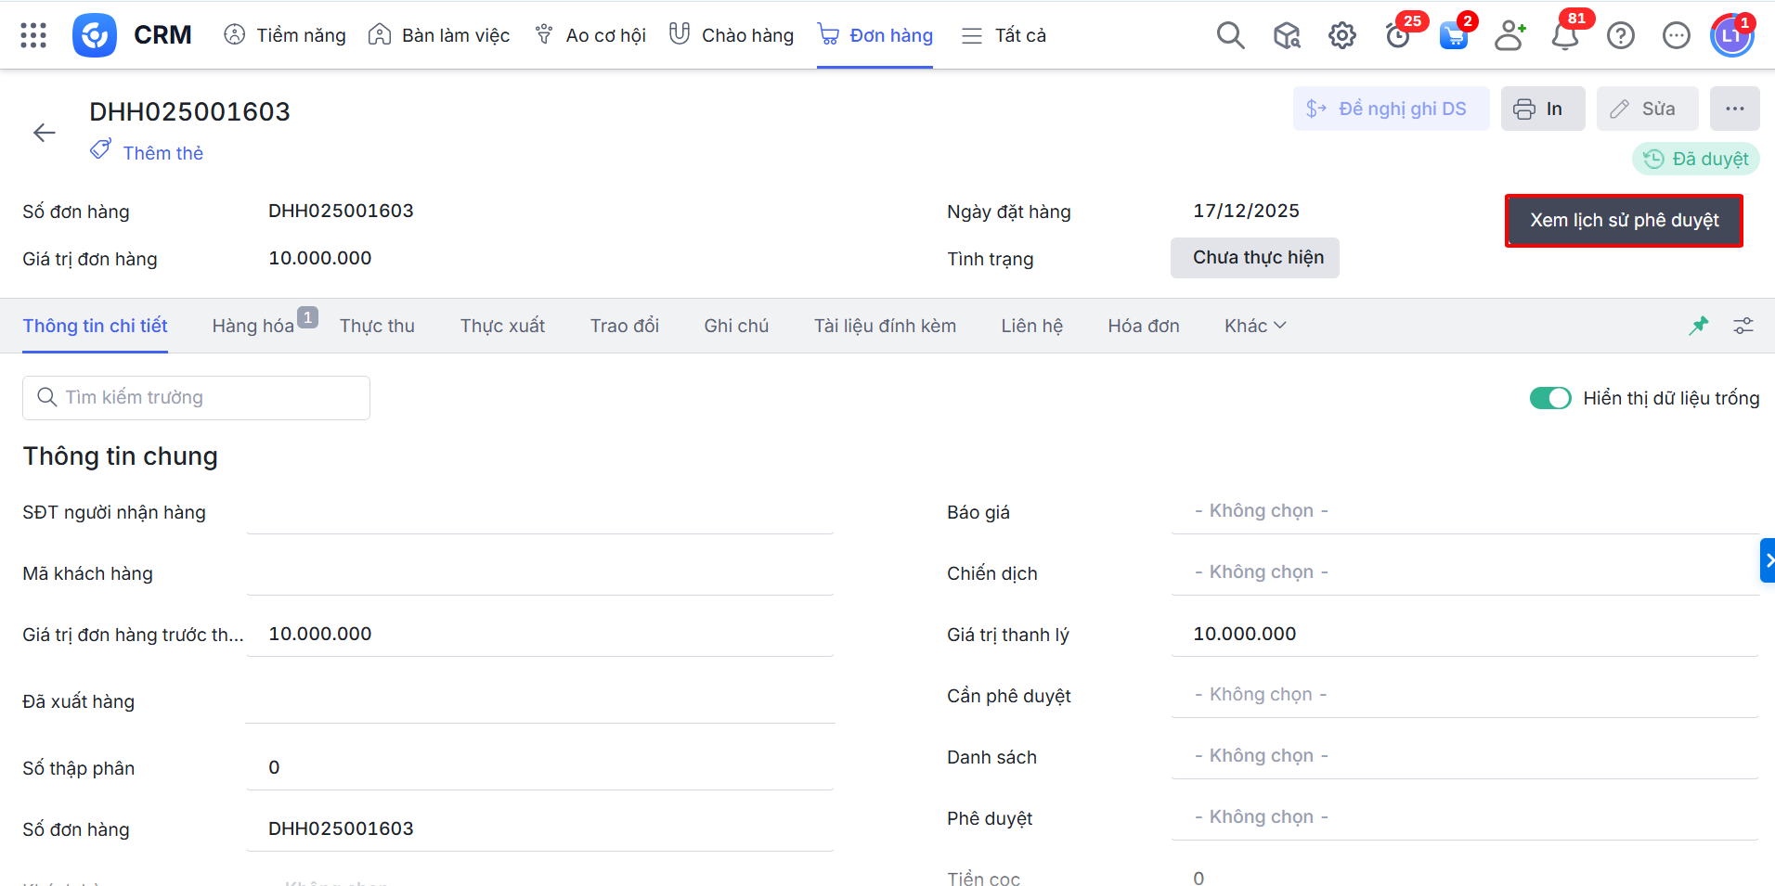This screenshot has height=886, width=1775.
Task: Expand the Khác tab dropdown
Action: coord(1254,326)
